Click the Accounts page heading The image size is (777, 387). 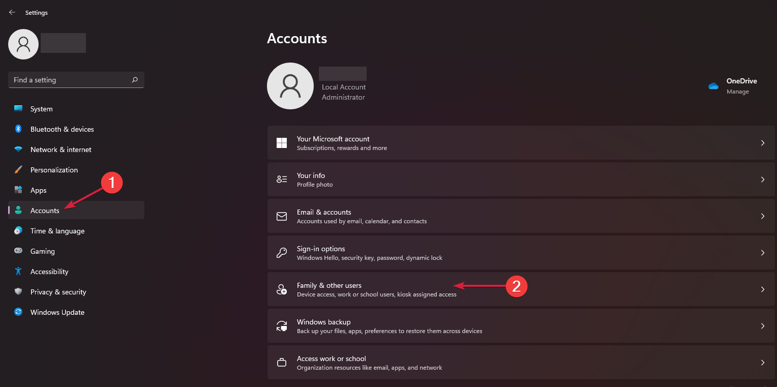pyautogui.click(x=297, y=39)
